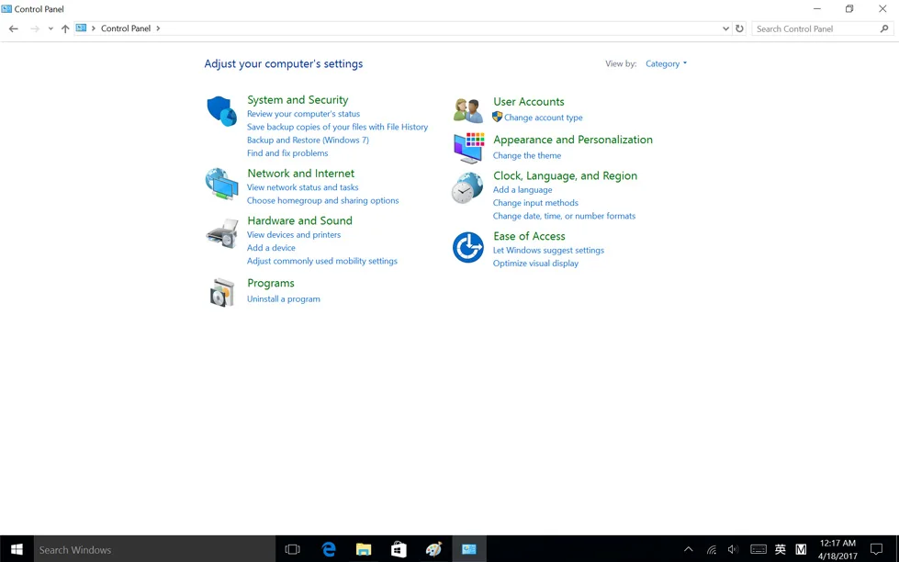Screen dimensions: 899x562
Task: Click Appearance and Personalization monitor icon
Action: (468, 148)
